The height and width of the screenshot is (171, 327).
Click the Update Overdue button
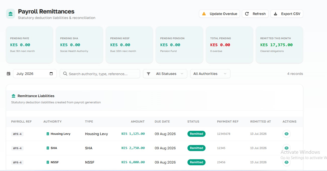click(x=220, y=14)
